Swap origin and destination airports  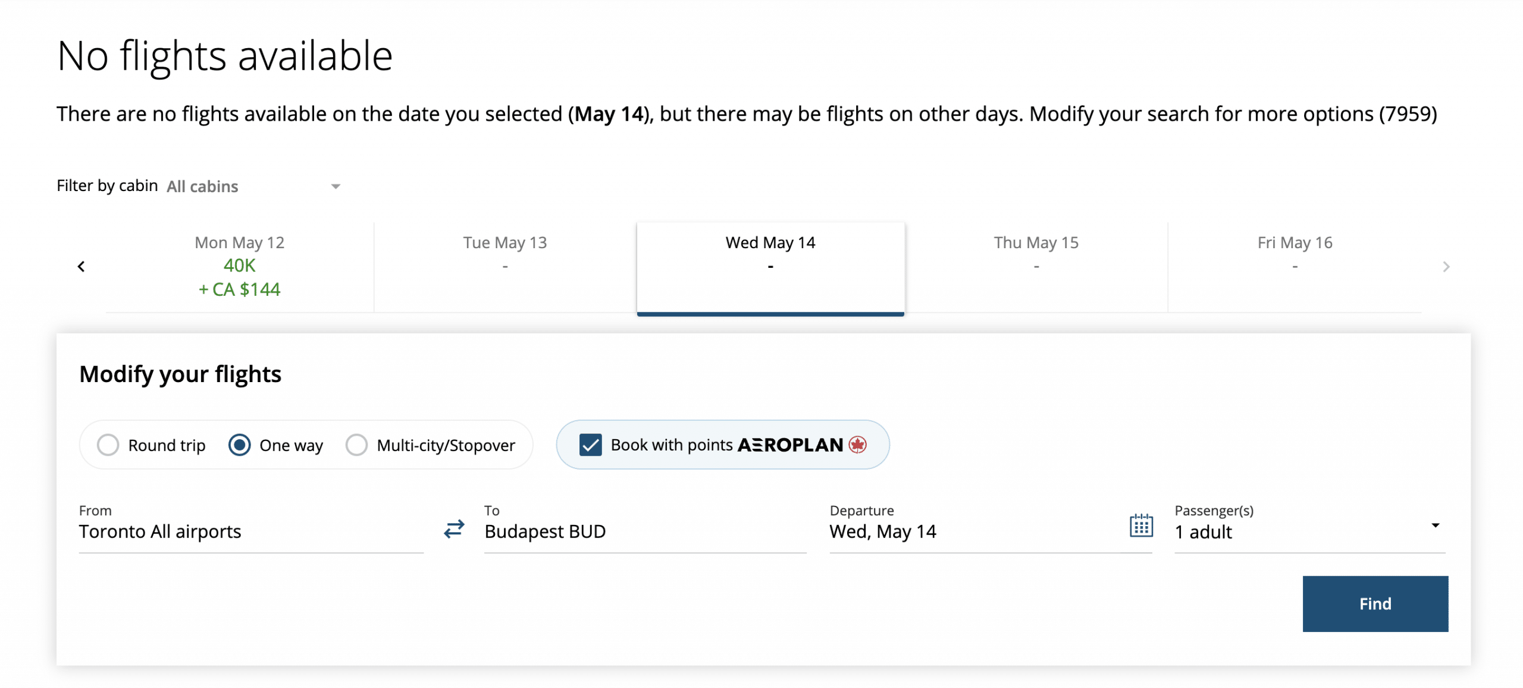(454, 529)
